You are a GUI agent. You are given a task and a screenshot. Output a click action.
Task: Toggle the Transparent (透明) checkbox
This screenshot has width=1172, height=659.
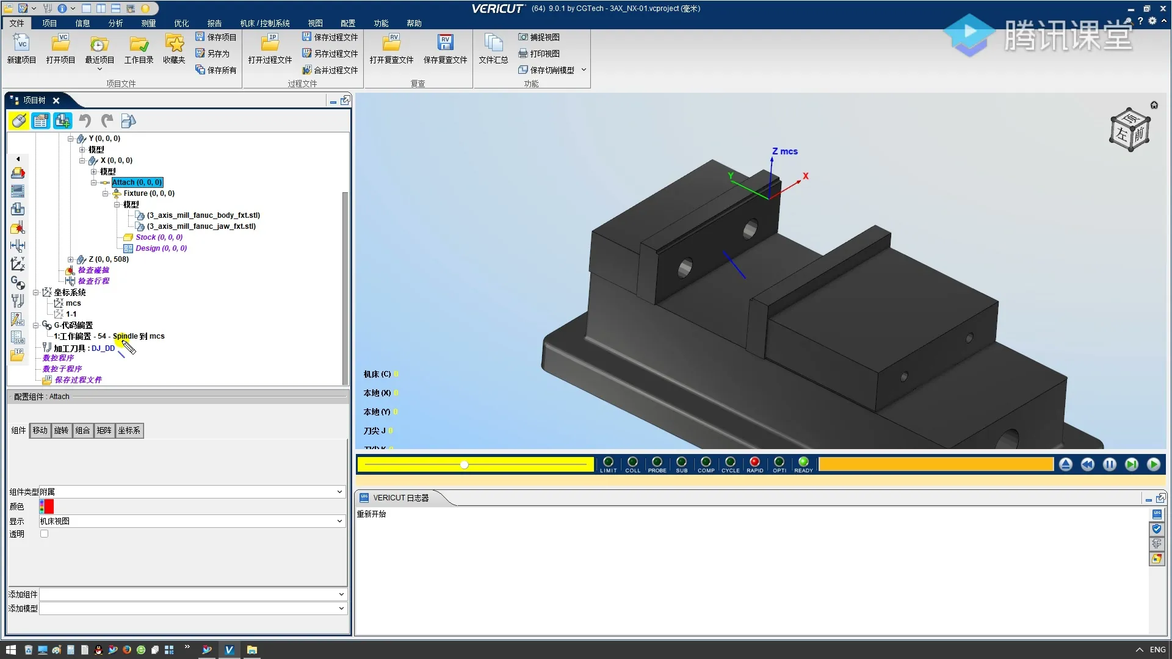[x=44, y=534]
